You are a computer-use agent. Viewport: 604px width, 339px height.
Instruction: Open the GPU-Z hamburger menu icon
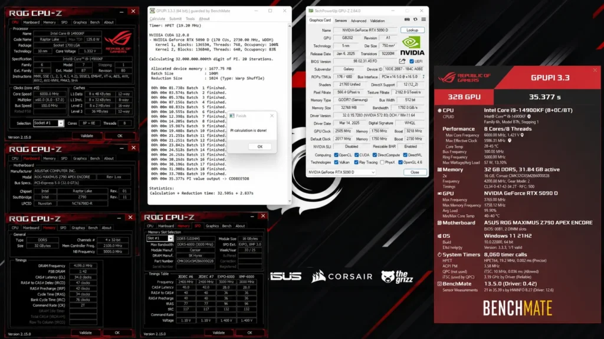click(x=424, y=19)
